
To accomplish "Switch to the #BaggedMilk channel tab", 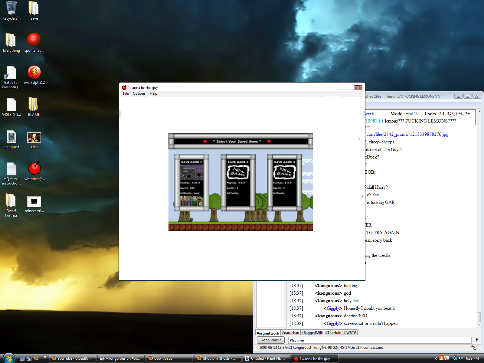I will 312,333.
